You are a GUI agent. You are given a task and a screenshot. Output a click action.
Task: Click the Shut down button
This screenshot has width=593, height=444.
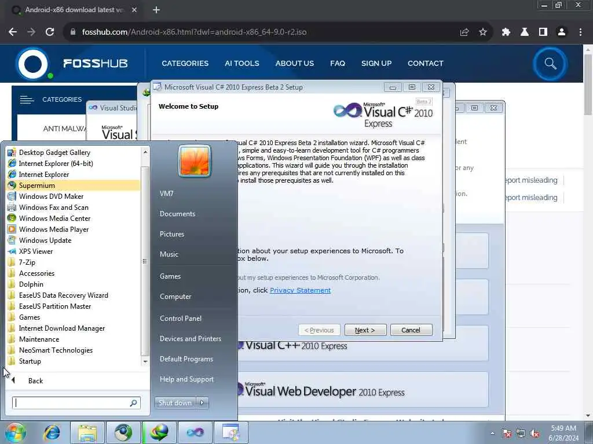click(175, 403)
